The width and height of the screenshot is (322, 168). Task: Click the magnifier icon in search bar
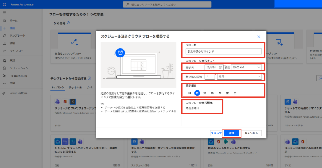click(128, 4)
